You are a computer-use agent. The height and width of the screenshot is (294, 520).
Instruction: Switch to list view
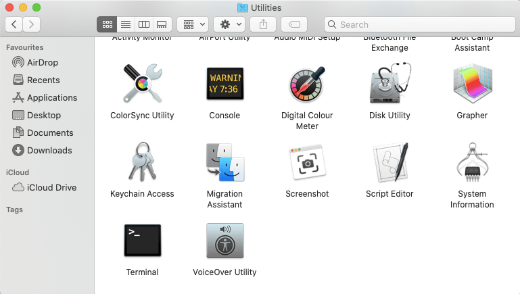126,24
